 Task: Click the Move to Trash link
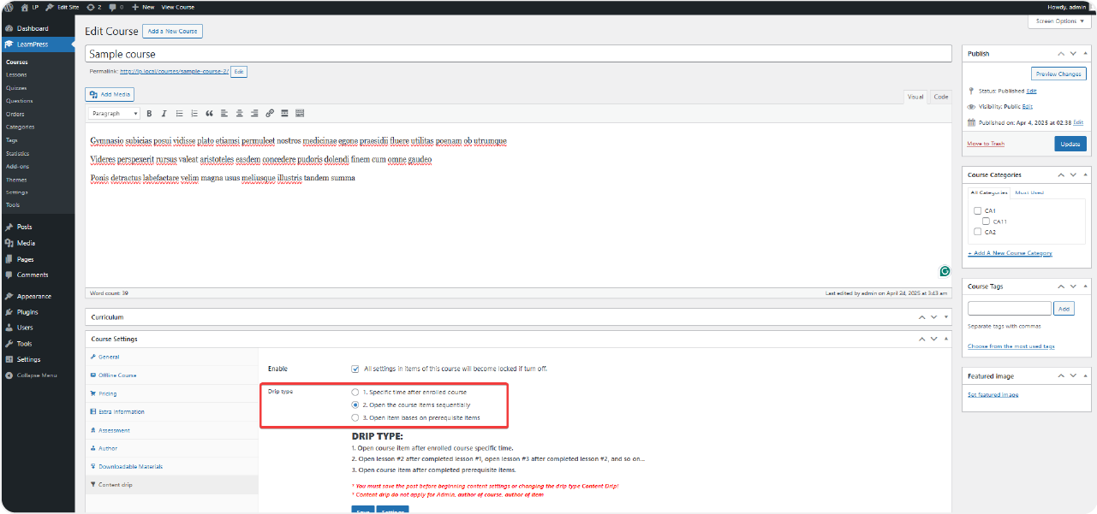(x=986, y=144)
